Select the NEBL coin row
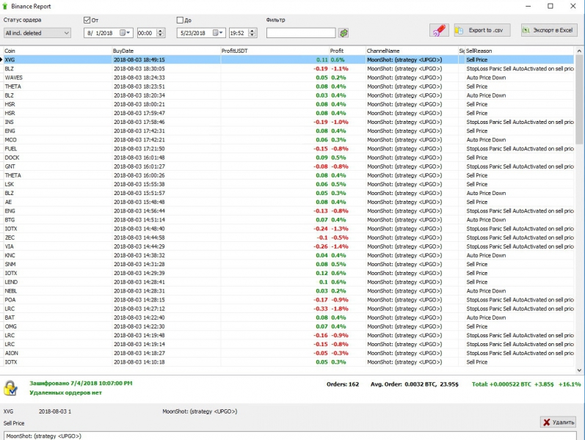Image resolution: width=585 pixels, height=440 pixels. [x=288, y=291]
